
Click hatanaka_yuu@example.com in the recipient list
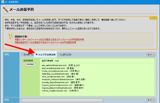point(55,74)
